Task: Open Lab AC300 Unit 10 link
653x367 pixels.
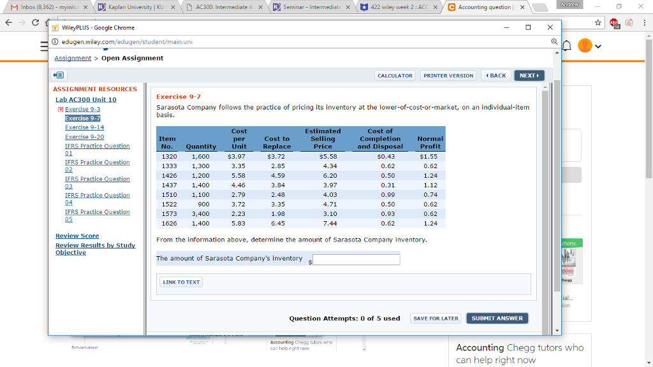Action: pyautogui.click(x=86, y=99)
